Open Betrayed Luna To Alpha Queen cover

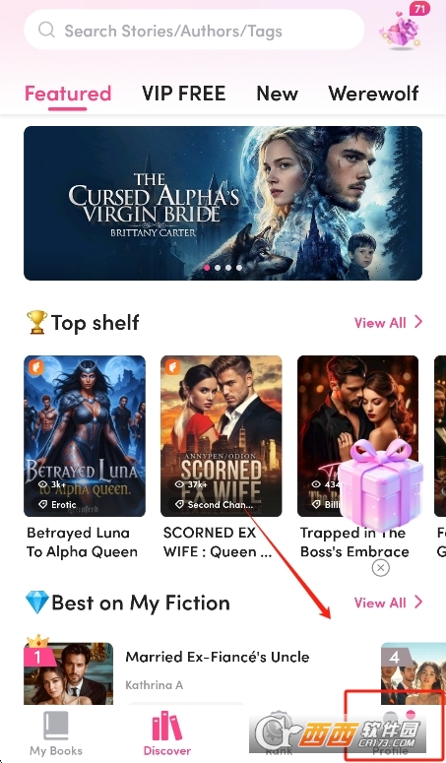pos(85,436)
